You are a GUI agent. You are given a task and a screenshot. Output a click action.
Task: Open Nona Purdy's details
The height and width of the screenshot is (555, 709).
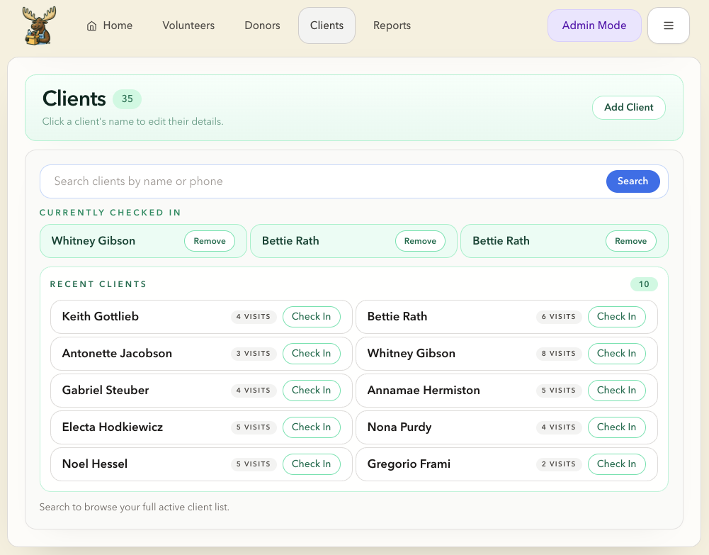point(399,427)
